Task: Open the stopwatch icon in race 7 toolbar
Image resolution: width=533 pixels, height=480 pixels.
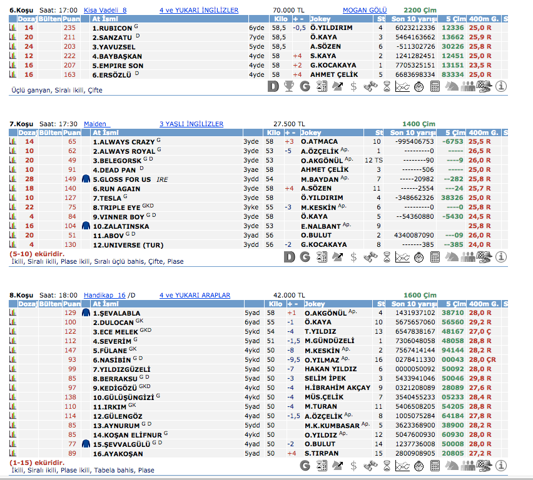Action: [419, 257]
